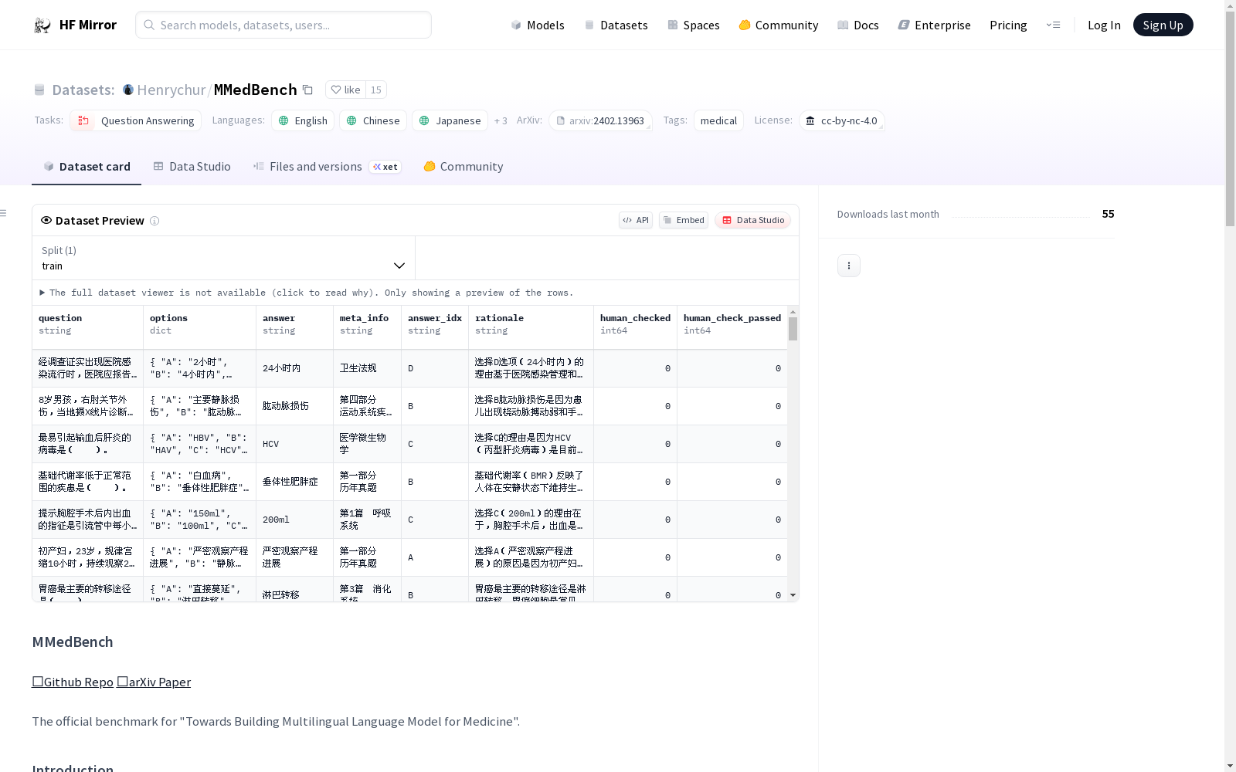Screen dimensions: 1236x772
Task: Click the Embed button for the dataset preview
Action: (683, 220)
